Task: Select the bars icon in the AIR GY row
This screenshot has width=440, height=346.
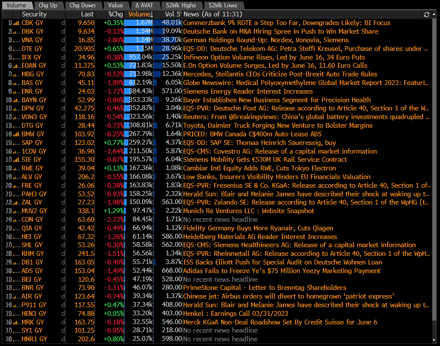Action: tap(16, 296)
